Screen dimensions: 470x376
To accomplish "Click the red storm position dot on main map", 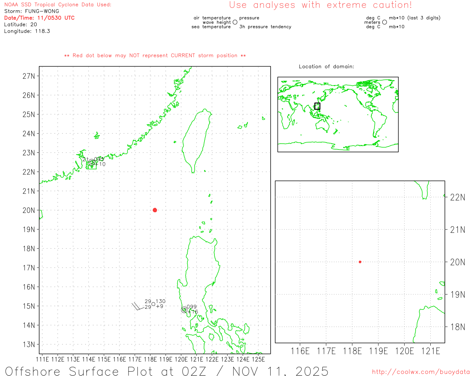I will click(x=155, y=210).
